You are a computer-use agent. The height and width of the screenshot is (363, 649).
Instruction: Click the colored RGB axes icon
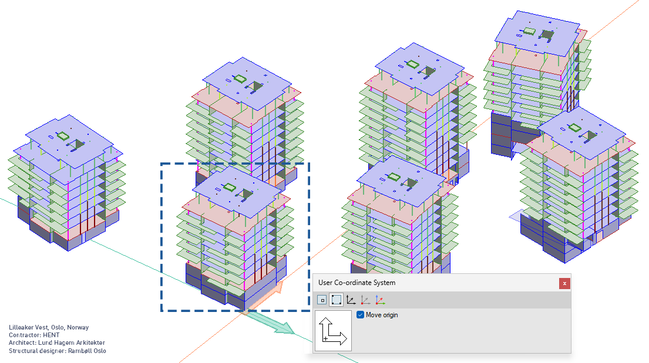[x=380, y=300]
